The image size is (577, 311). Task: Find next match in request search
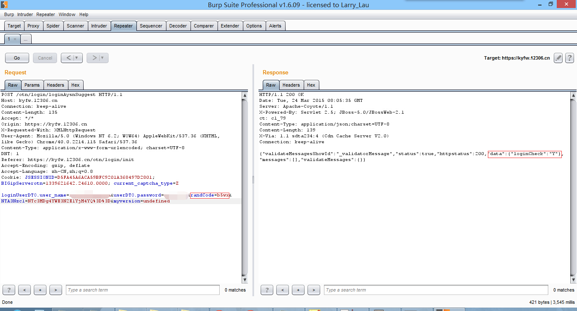pos(56,290)
